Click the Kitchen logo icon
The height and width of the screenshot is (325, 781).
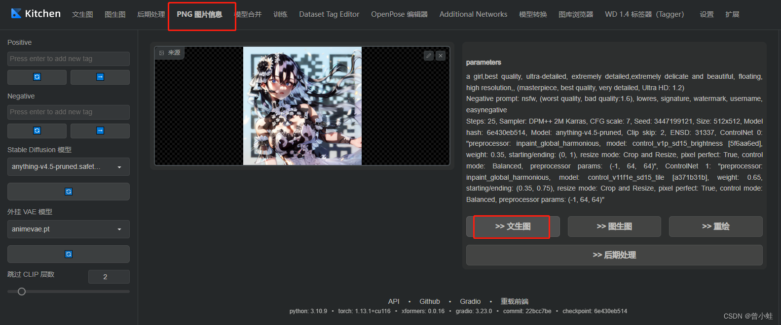click(x=16, y=13)
